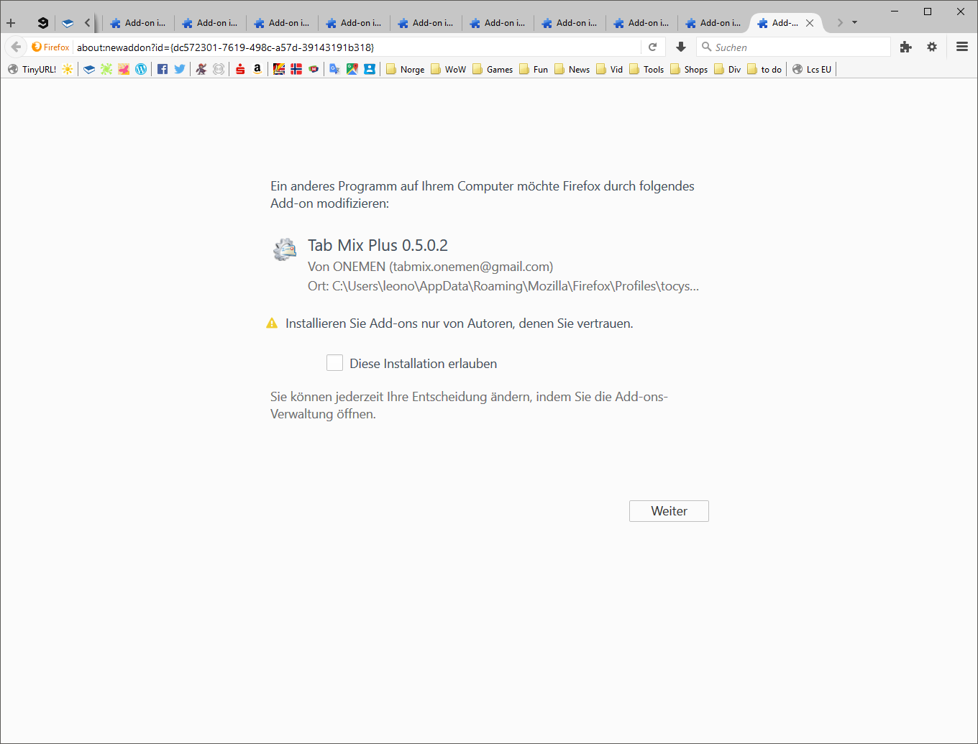
Task: Open the blue contacts bookmark icon
Action: [370, 70]
